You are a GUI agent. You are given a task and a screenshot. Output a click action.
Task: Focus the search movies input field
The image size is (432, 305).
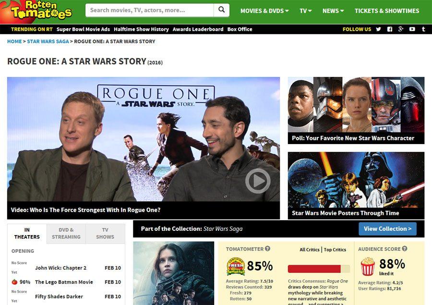150,10
